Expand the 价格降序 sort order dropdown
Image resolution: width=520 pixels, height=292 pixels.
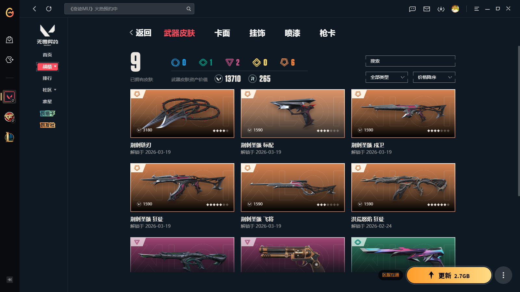tap(434, 77)
